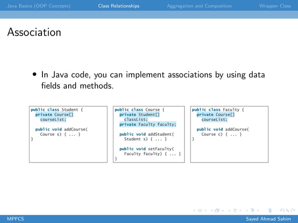Open Aggregation and Composition section
This screenshot has width=298, height=223.
tap(199, 6)
